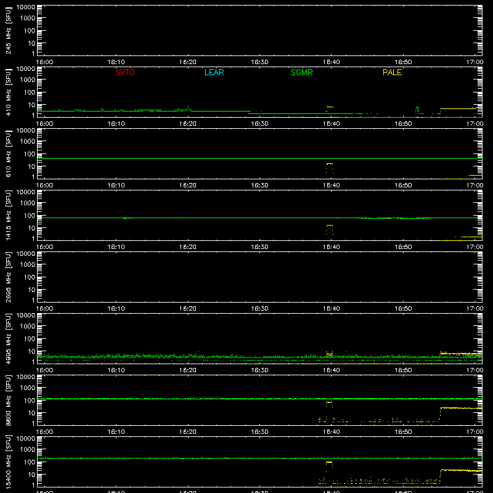Click the yellow PALE station label

(x=392, y=72)
